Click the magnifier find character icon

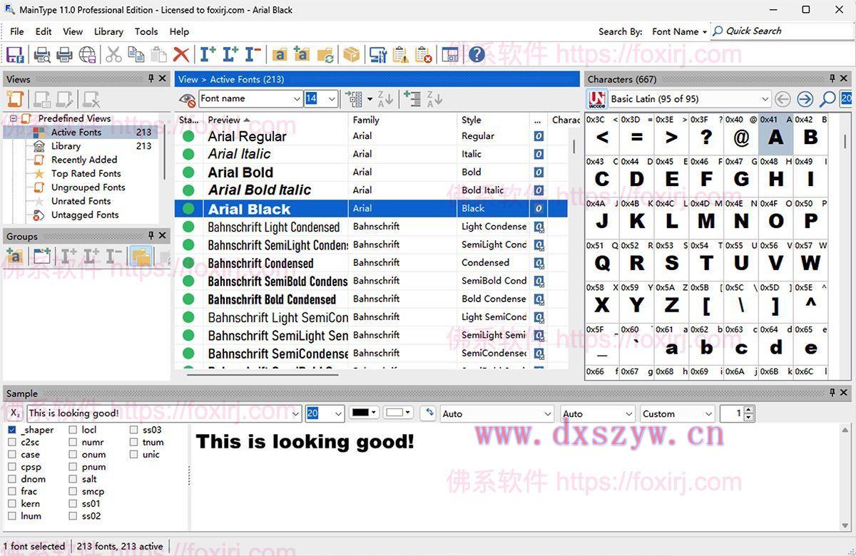[x=827, y=99]
